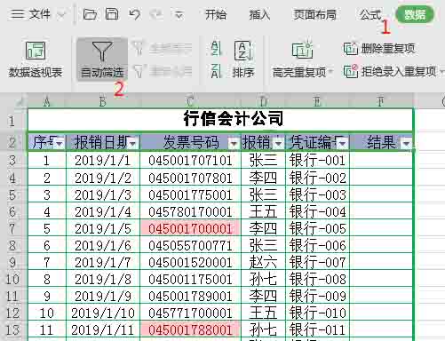Open filter dropdown for 报销人 column
Image resolution: width=445 pixels, height=341 pixels.
pyautogui.click(x=278, y=144)
